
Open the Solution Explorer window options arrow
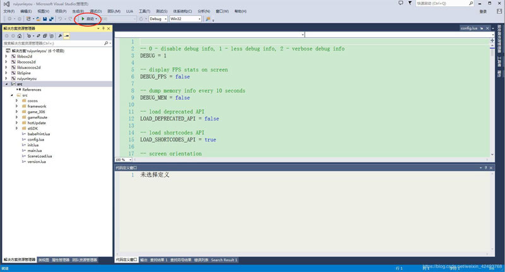coord(98,28)
